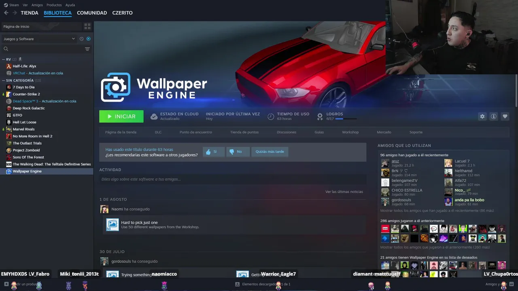Viewport: 518px width, 291px height.
Task: Select The Outlast Trials
Action: [27, 143]
